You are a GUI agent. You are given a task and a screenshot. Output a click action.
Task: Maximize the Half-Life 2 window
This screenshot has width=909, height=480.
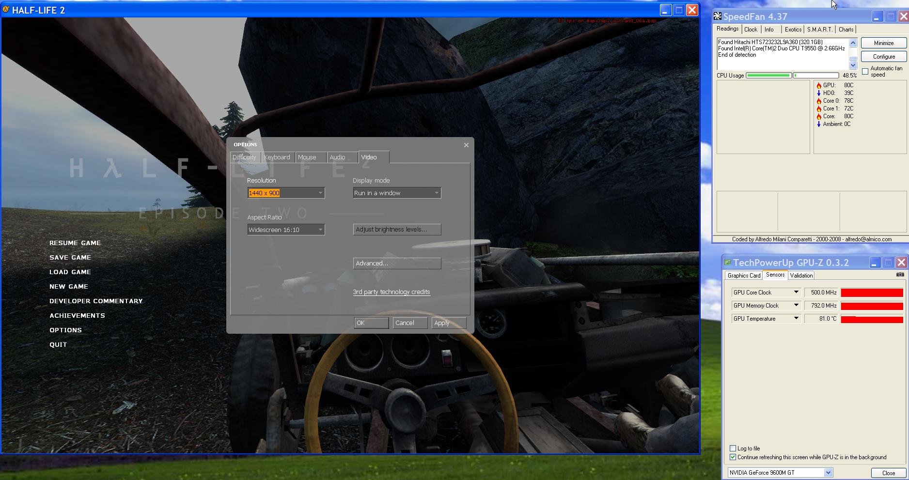click(x=679, y=10)
